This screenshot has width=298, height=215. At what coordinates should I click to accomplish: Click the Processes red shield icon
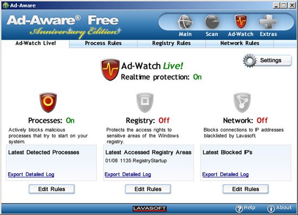point(48,102)
